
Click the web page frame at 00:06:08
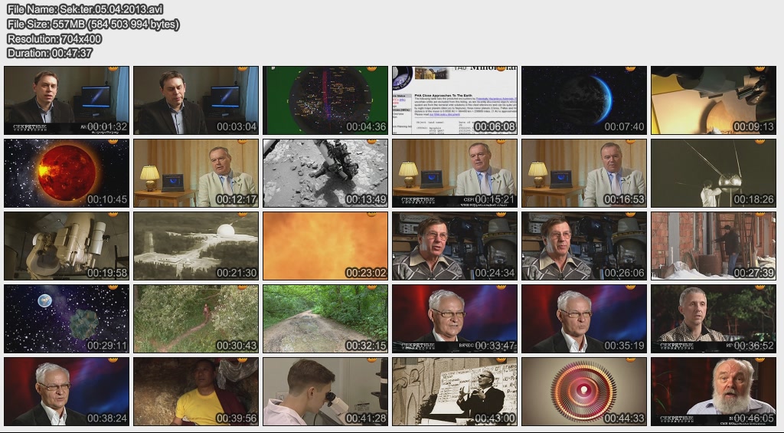click(455, 100)
